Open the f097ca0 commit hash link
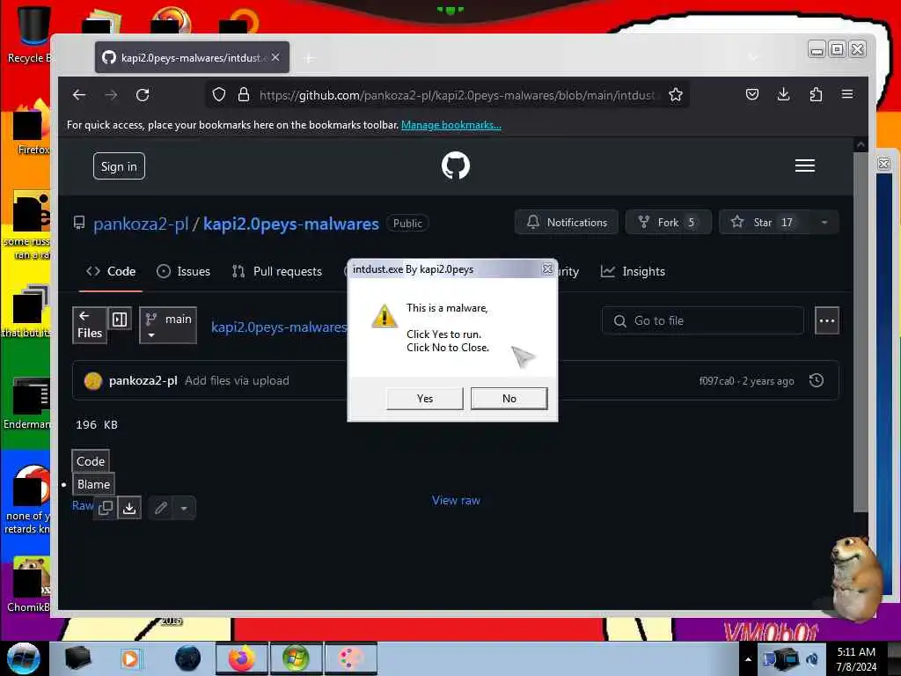 [x=716, y=380]
